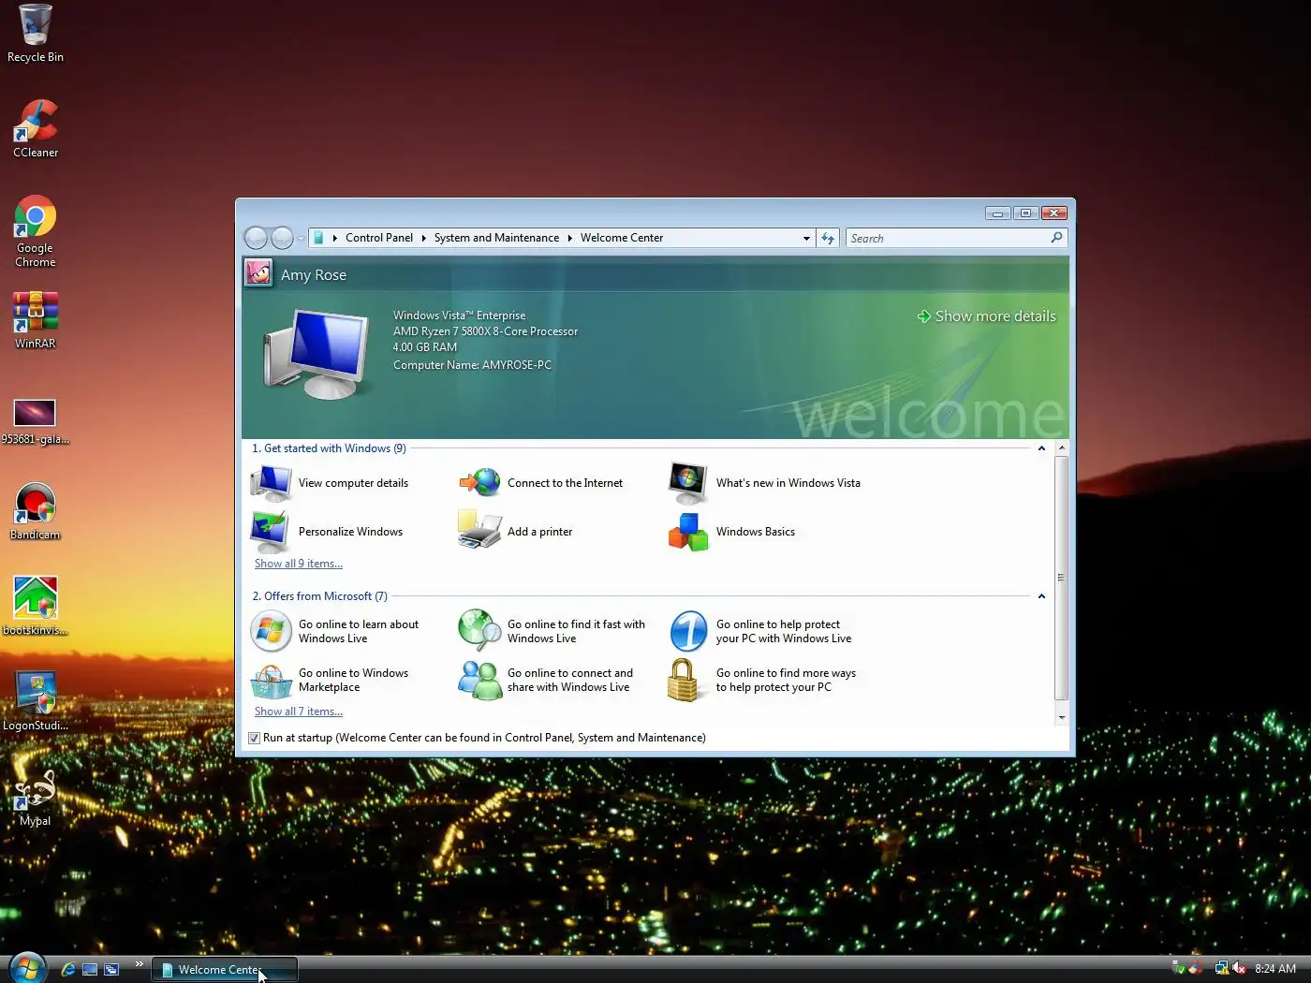This screenshot has width=1311, height=983.
Task: Select the WinRAR desktop shortcut
Action: (36, 320)
